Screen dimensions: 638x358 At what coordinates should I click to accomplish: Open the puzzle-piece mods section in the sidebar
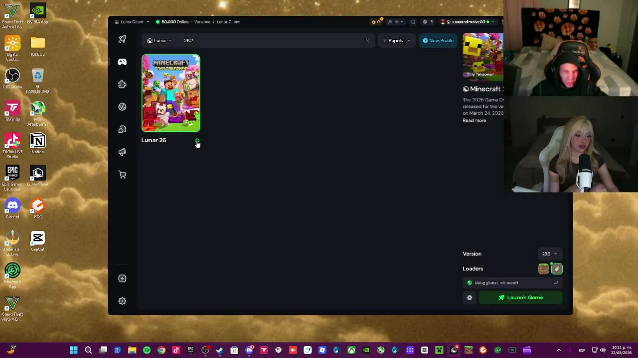[x=122, y=85]
